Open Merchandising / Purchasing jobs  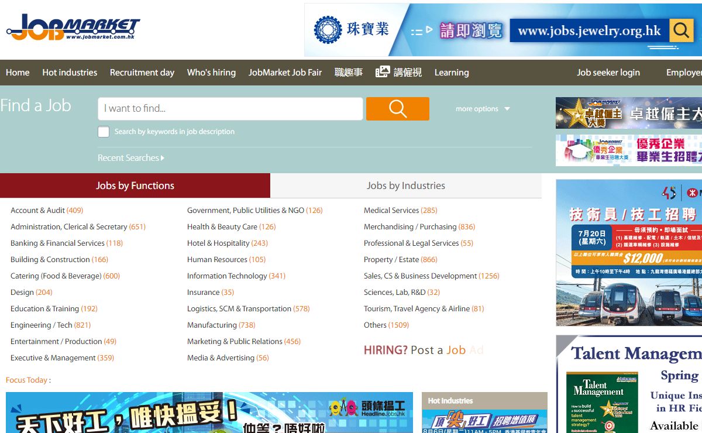pyautogui.click(x=419, y=226)
